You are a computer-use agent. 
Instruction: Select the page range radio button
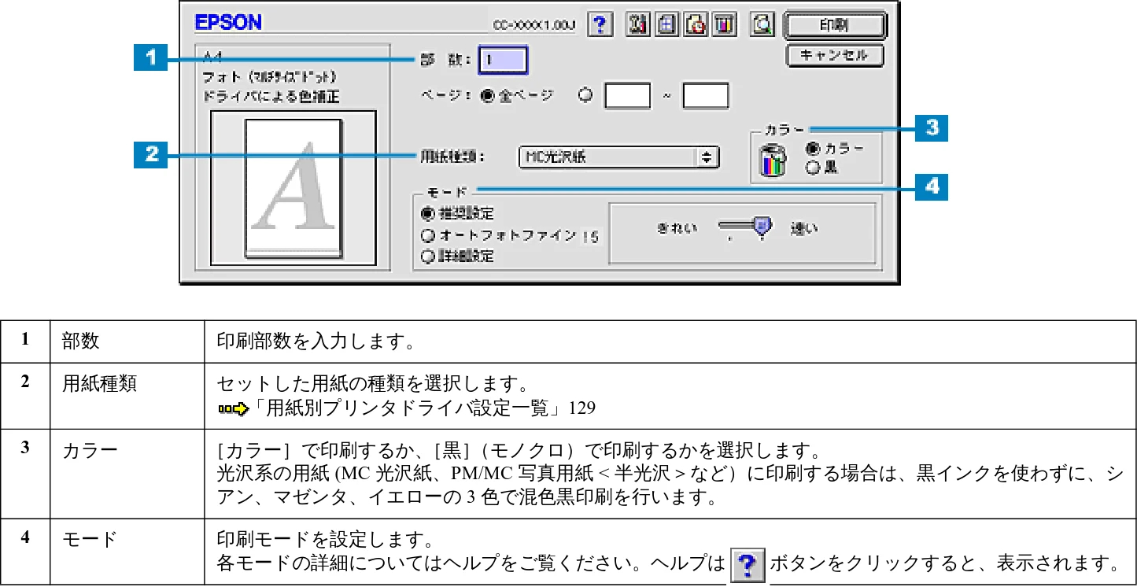(585, 95)
